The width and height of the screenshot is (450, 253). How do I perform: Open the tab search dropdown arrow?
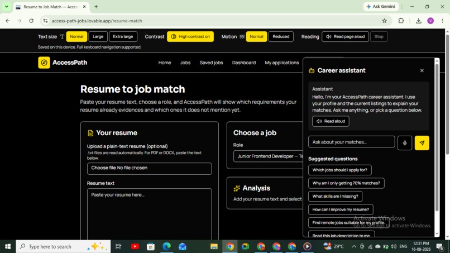pyautogui.click(x=6, y=6)
